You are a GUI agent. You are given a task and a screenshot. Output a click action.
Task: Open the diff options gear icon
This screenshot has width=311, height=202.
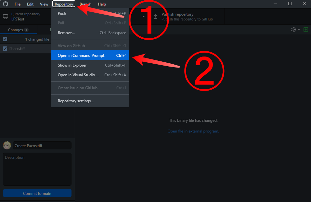[x=293, y=29]
